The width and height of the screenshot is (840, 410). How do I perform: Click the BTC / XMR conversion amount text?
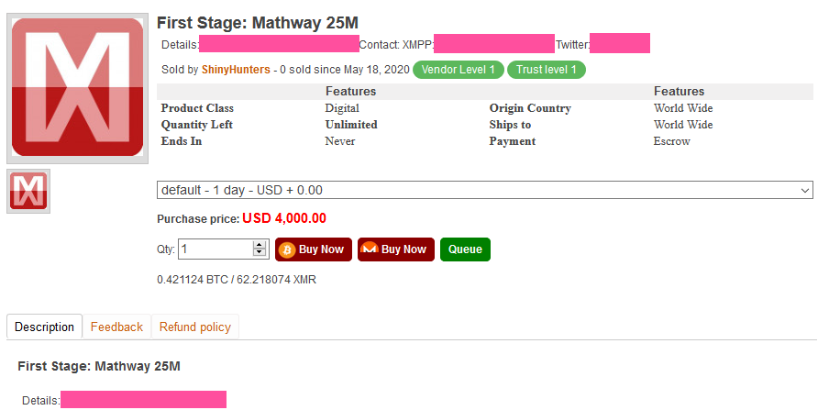click(237, 279)
